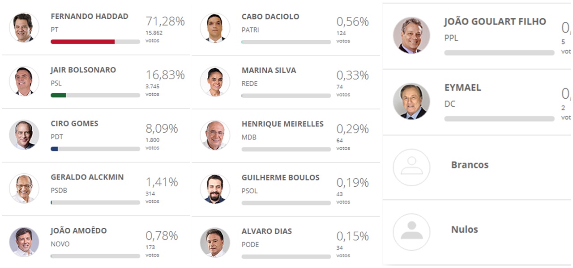Click the Brancos label
The height and width of the screenshot is (268, 573).
click(470, 165)
